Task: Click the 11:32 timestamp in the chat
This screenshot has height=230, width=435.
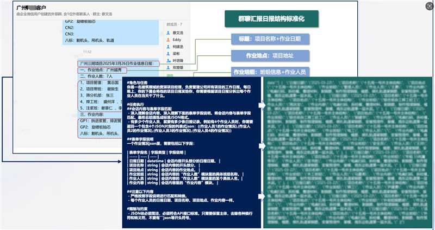Action: click(87, 52)
